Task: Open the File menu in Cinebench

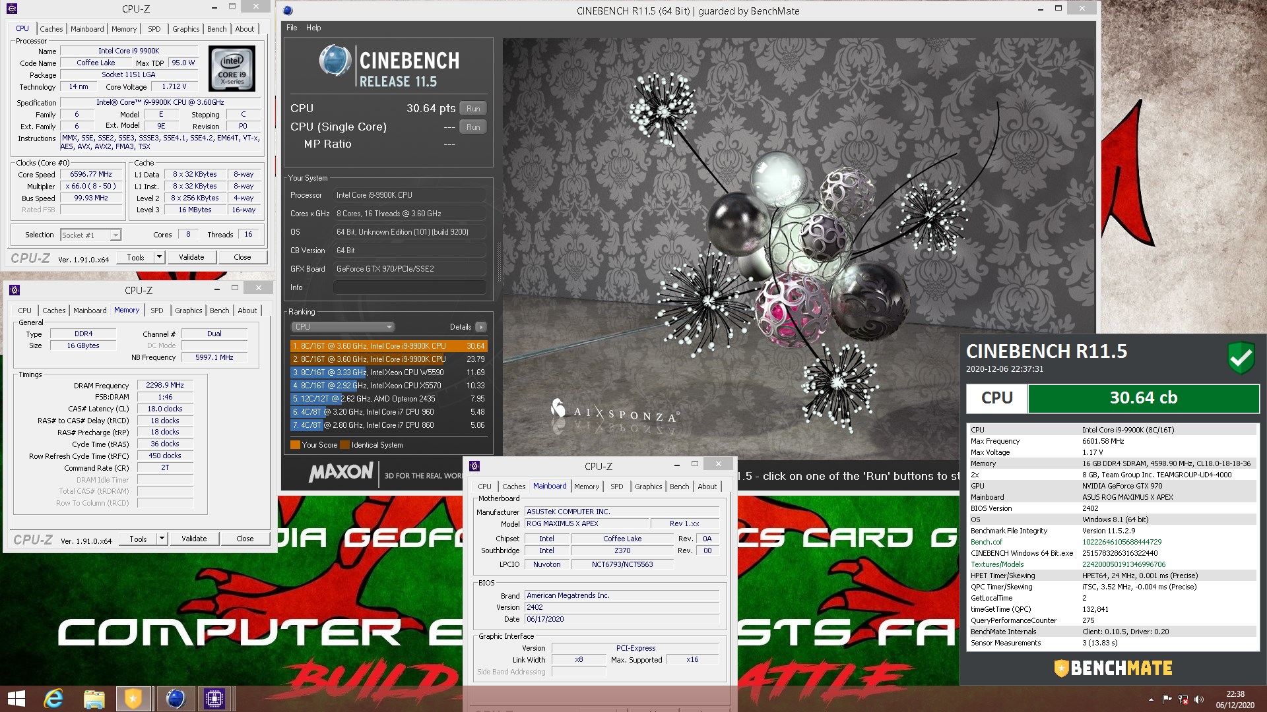Action: pyautogui.click(x=292, y=28)
